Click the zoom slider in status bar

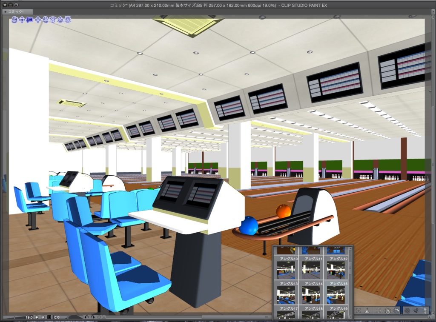pyautogui.click(x=9, y=317)
